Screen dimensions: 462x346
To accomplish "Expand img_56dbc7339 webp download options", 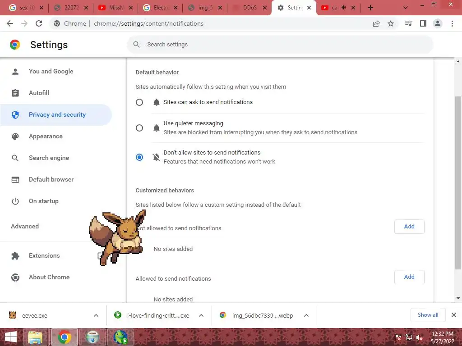I will coord(306,315).
